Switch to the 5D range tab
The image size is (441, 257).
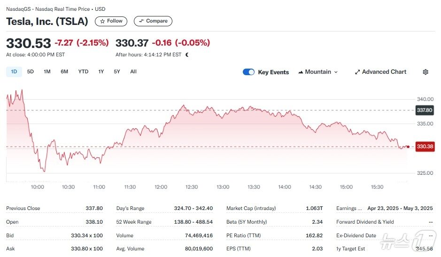[31, 71]
